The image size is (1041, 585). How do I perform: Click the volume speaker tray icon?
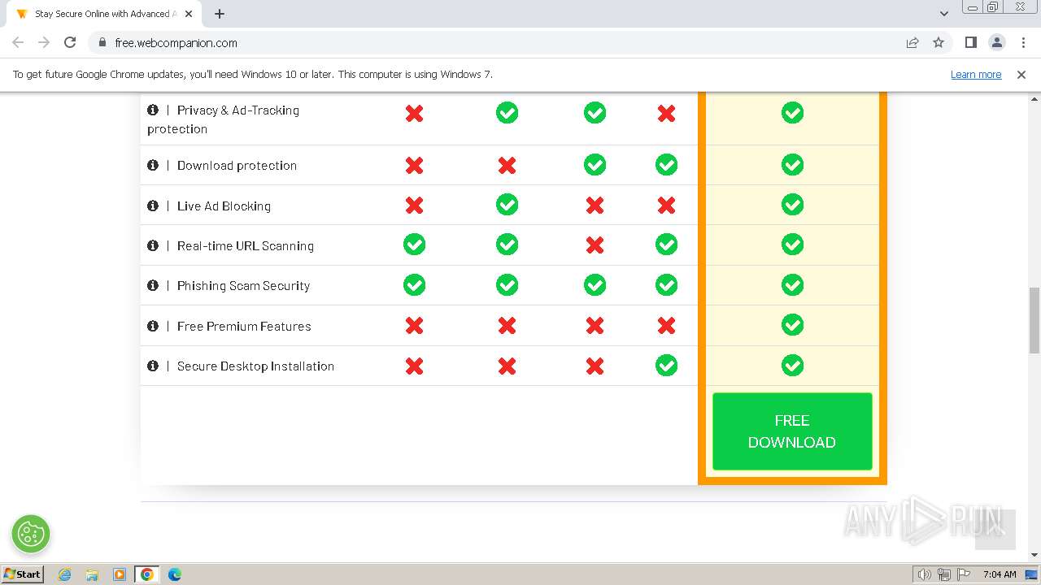pos(924,574)
